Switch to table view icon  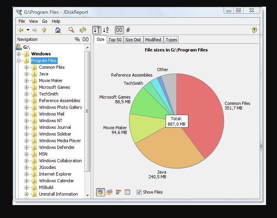pyautogui.click(x=128, y=192)
